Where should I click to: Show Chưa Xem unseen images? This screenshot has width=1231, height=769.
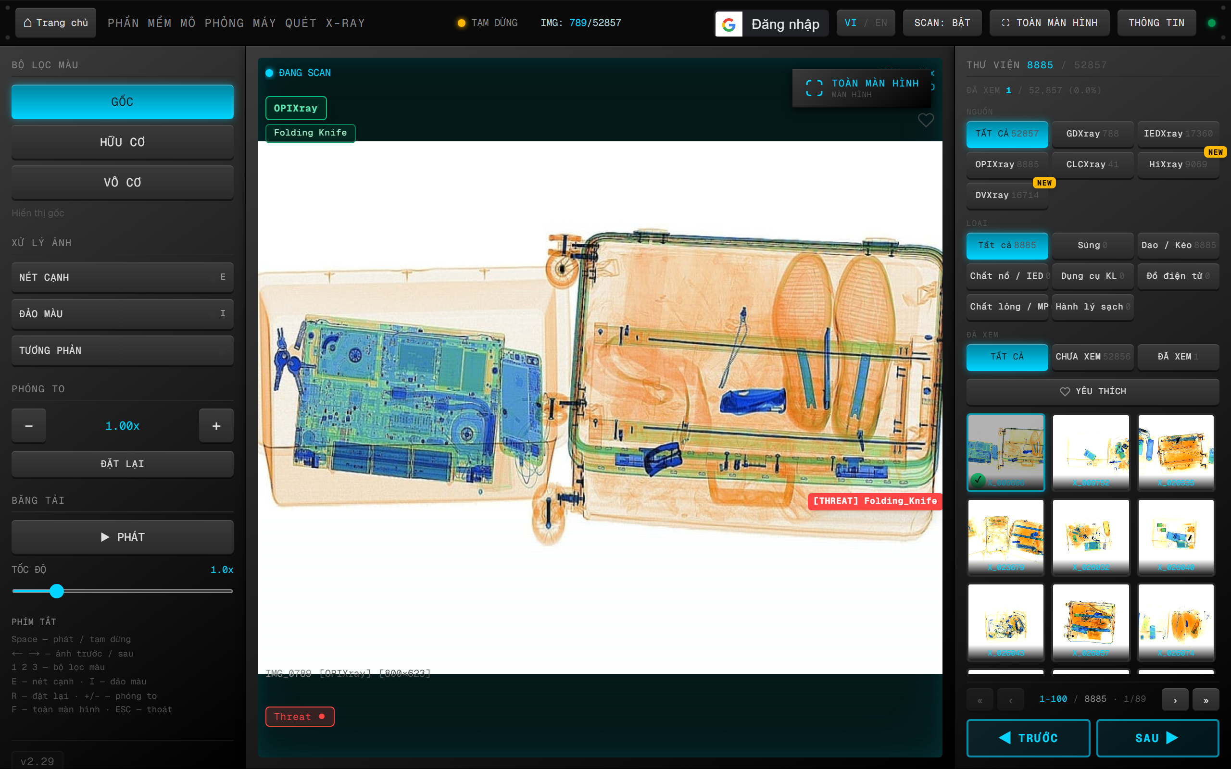click(1093, 357)
